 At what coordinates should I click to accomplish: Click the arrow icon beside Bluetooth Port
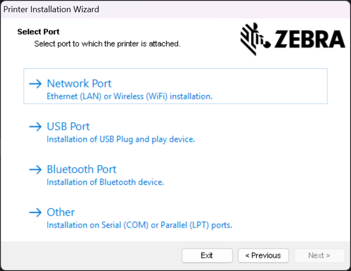pos(35,170)
